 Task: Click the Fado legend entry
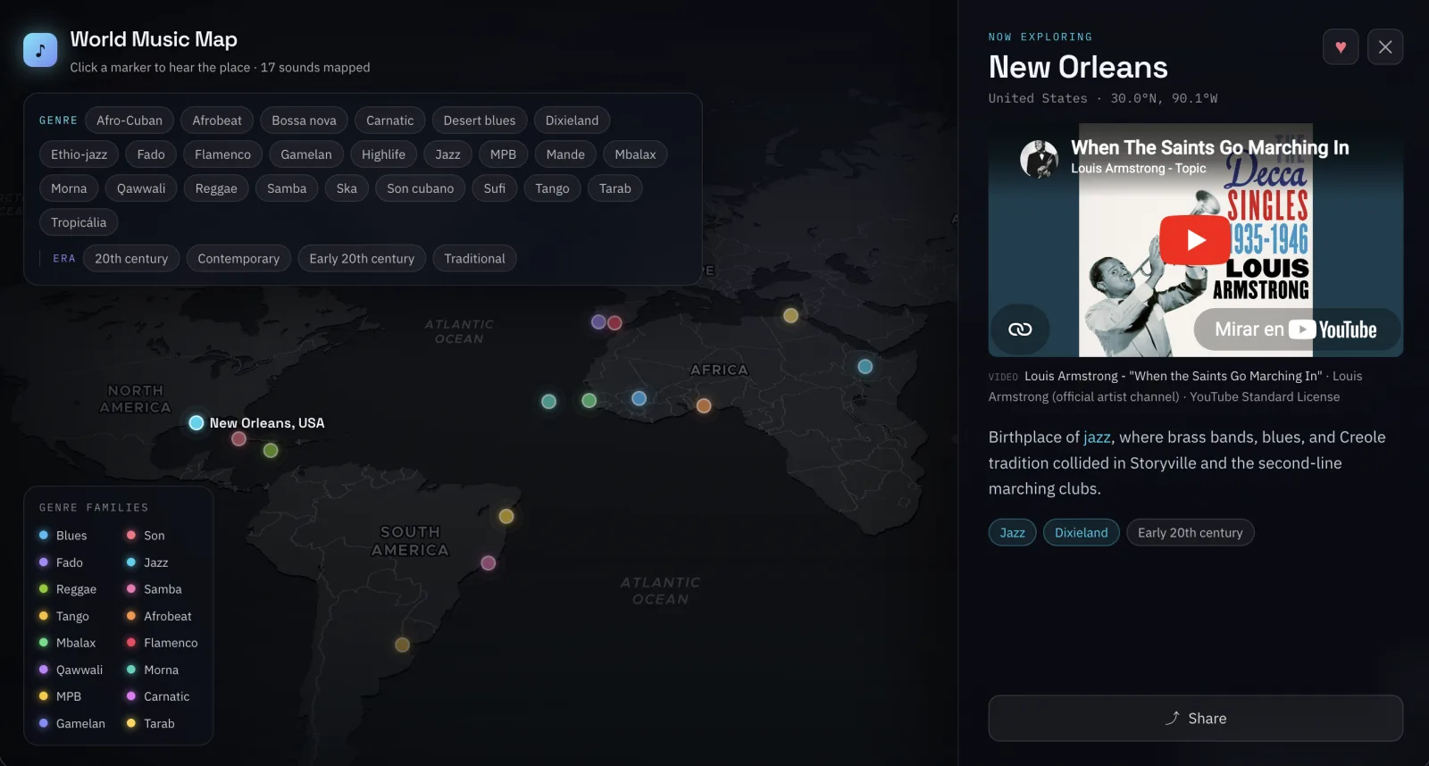click(62, 562)
